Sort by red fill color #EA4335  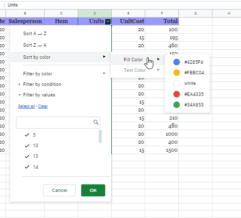click(x=187, y=94)
